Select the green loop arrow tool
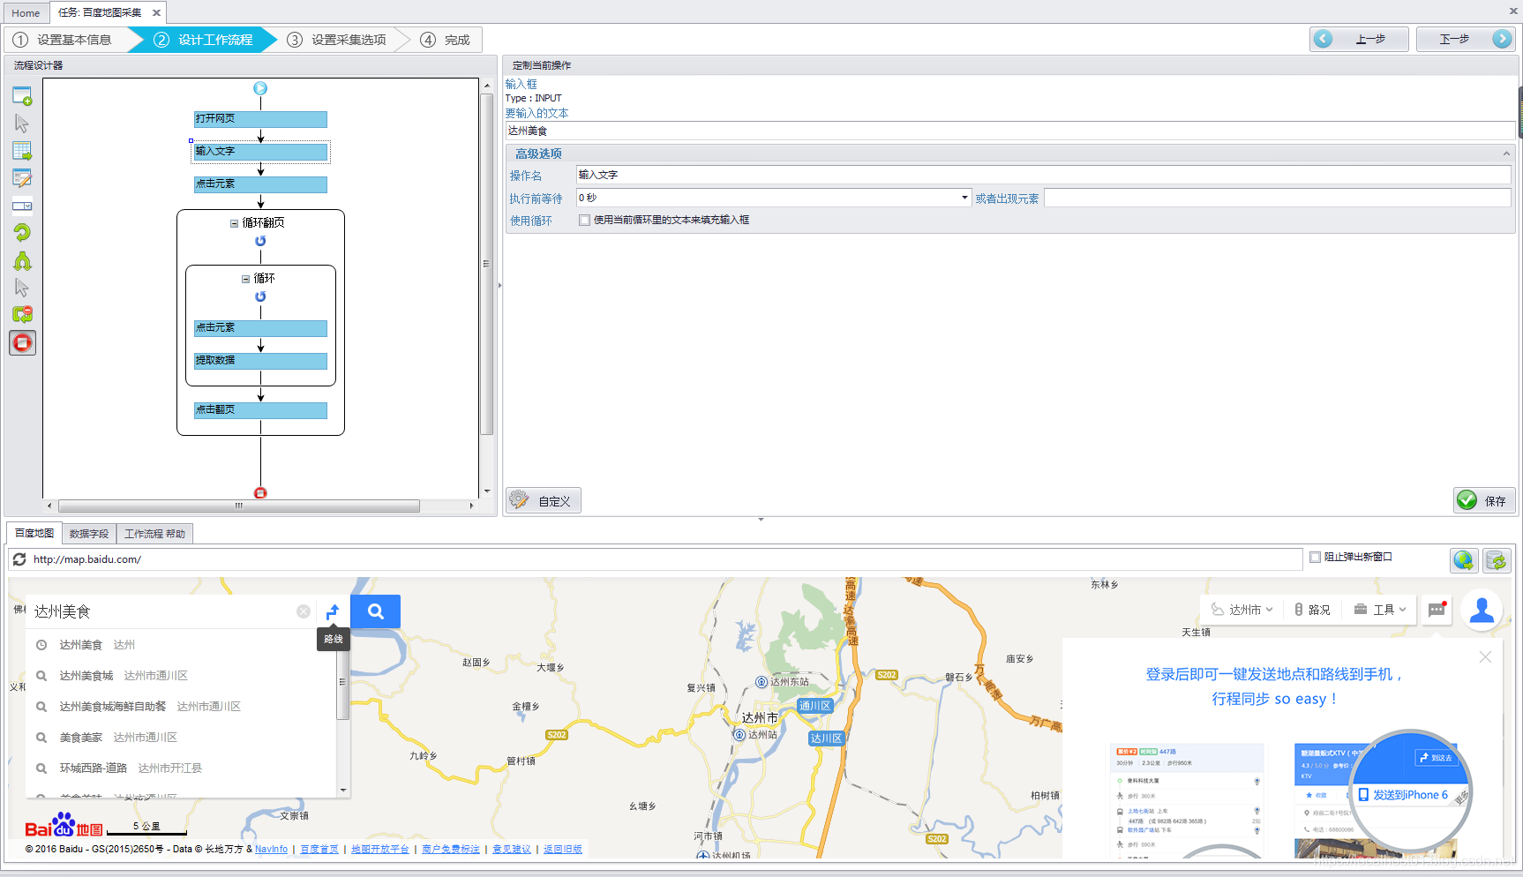The image size is (1523, 877). [22, 233]
